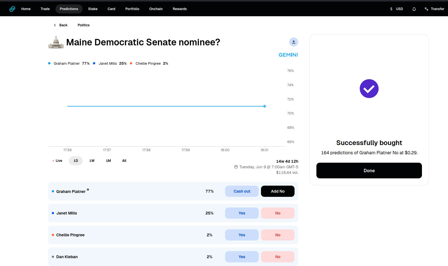448x266 pixels.
Task: Select the 1M chart range
Action: [108, 161]
